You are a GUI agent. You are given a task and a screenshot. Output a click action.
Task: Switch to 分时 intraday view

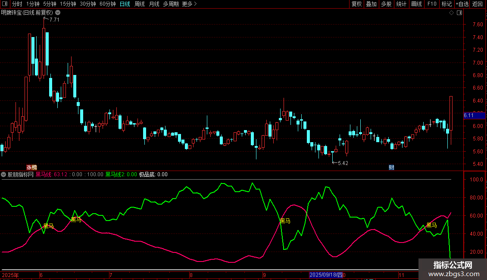(17, 4)
